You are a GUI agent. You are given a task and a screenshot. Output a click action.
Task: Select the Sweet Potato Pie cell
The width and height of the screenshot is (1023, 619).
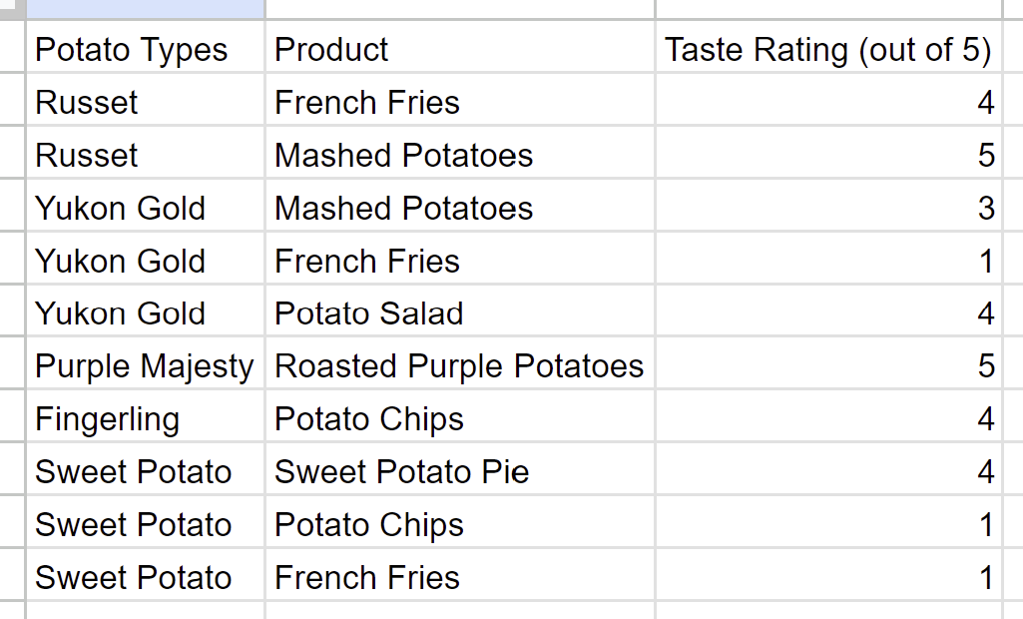pos(460,469)
